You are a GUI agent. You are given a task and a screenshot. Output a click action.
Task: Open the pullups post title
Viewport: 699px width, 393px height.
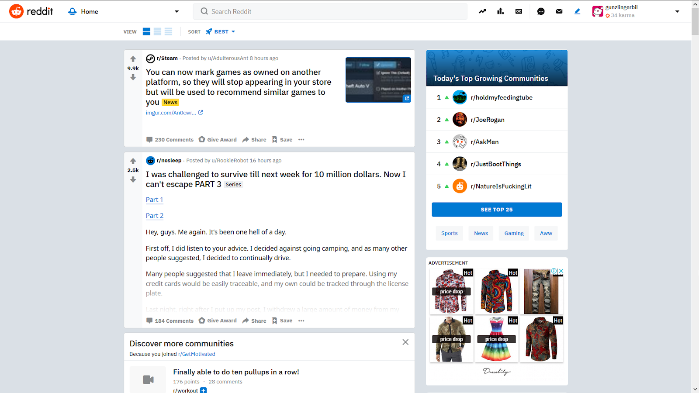click(x=236, y=372)
